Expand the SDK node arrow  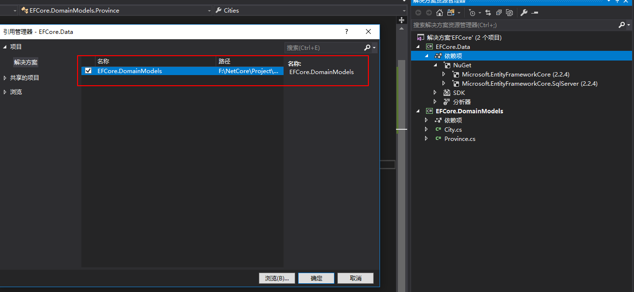435,92
